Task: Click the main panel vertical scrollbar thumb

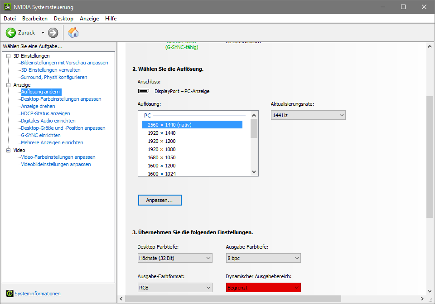Action: pos(430,157)
